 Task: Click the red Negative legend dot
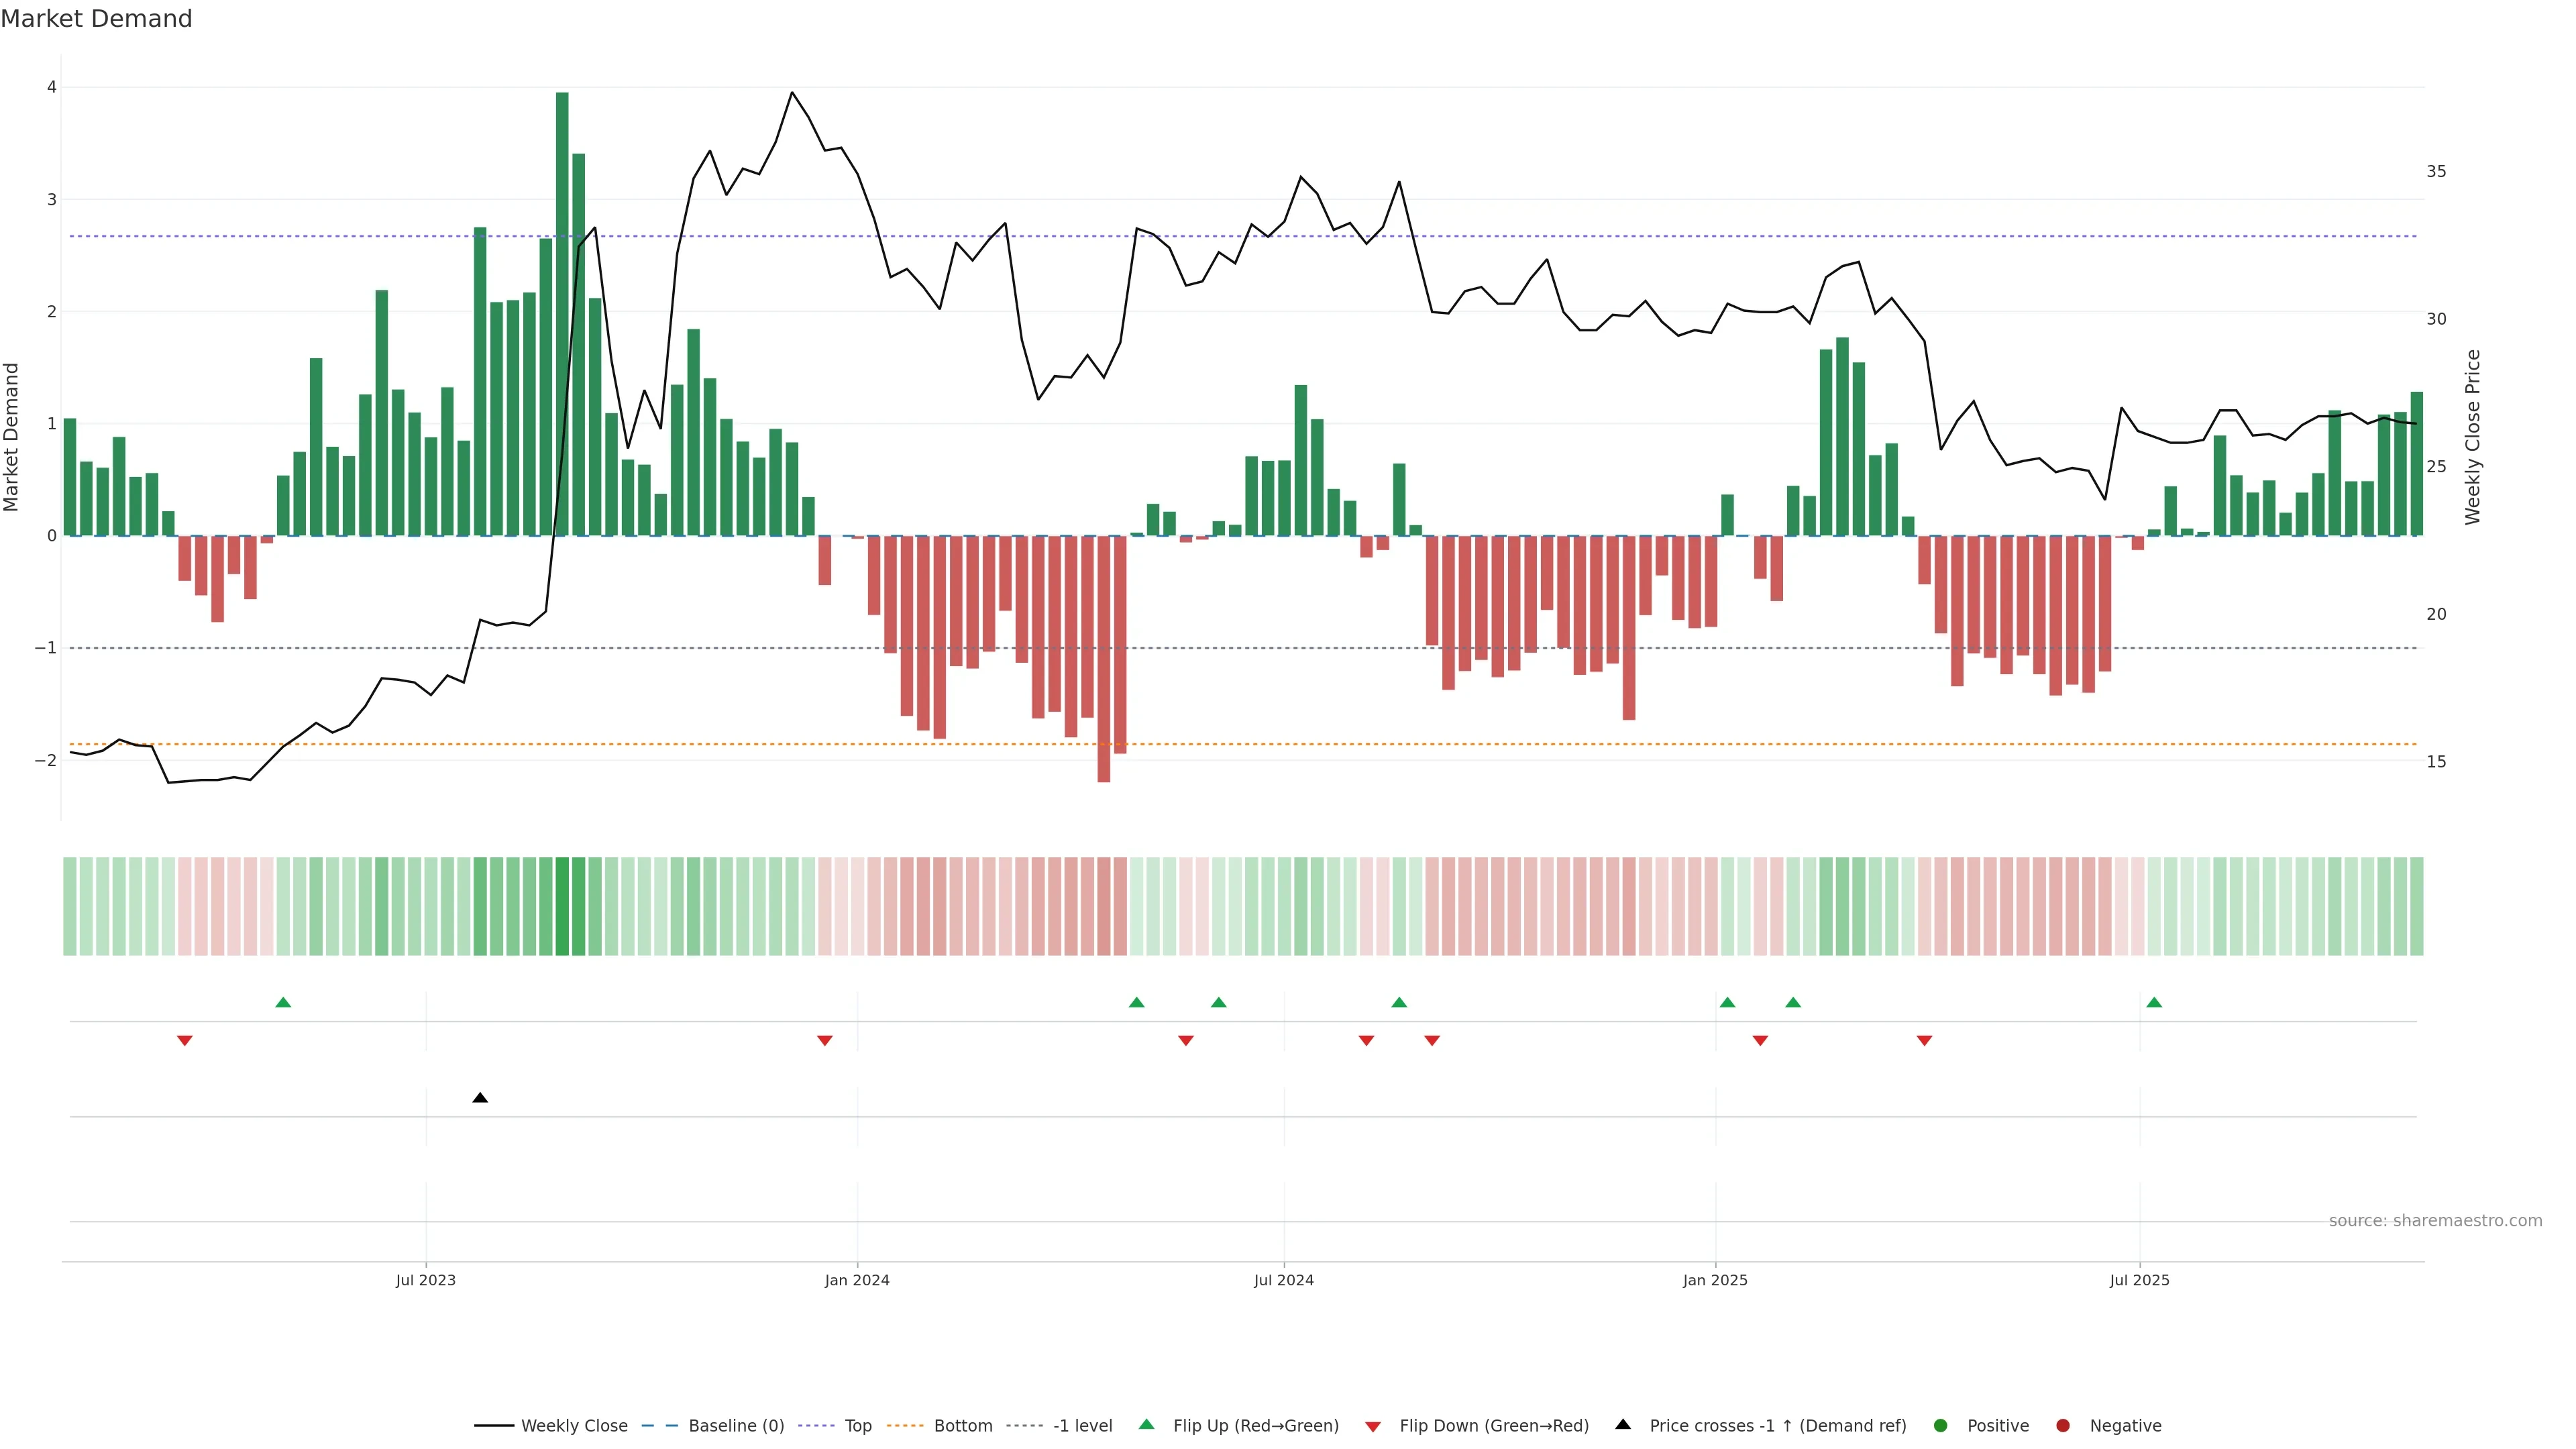[x=2063, y=1426]
